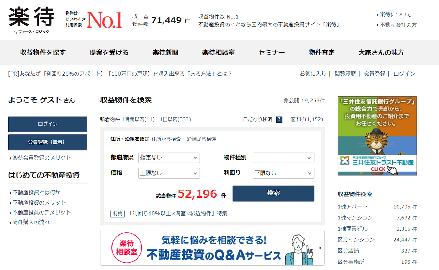This screenshot has width=439, height=270.
Task: Open the 1棟アパート property category link
Action: 353,207
